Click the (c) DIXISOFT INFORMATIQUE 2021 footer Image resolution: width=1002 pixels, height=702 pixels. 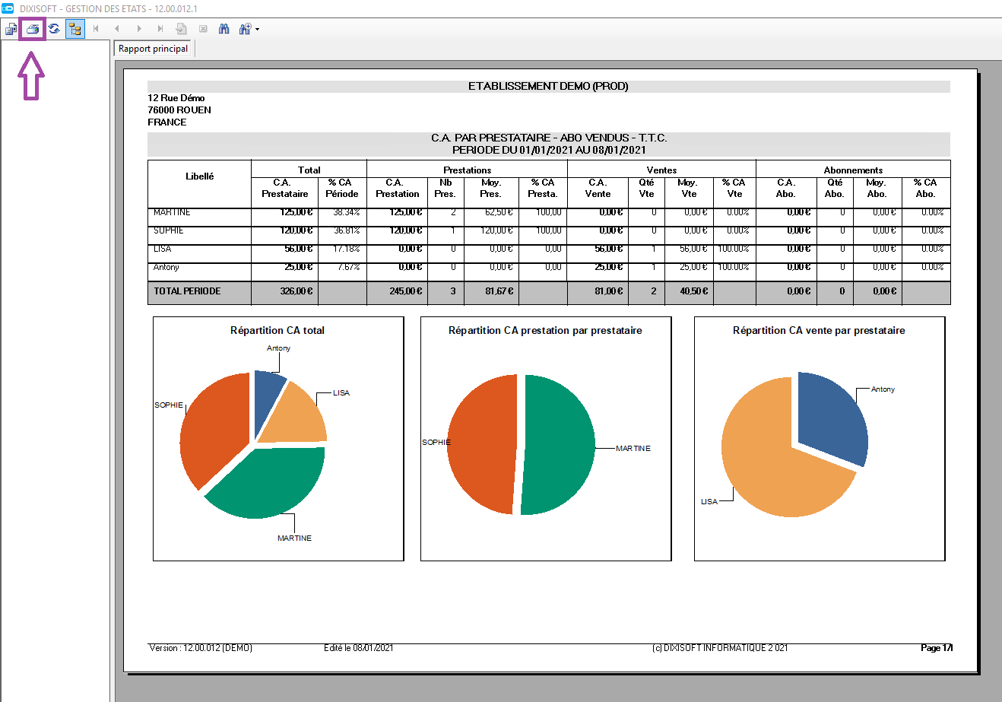tap(720, 648)
